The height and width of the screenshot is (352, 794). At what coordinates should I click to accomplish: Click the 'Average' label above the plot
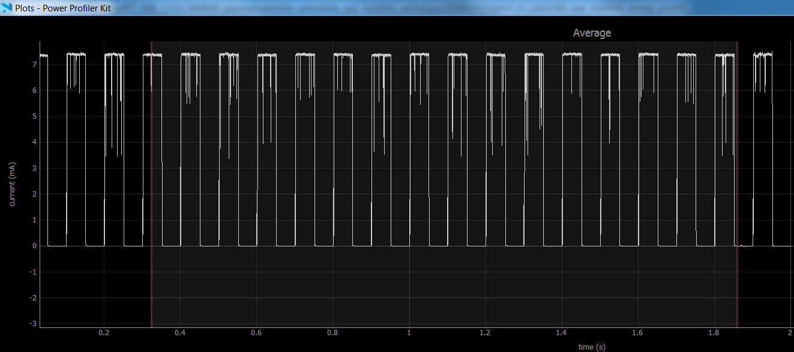[591, 33]
